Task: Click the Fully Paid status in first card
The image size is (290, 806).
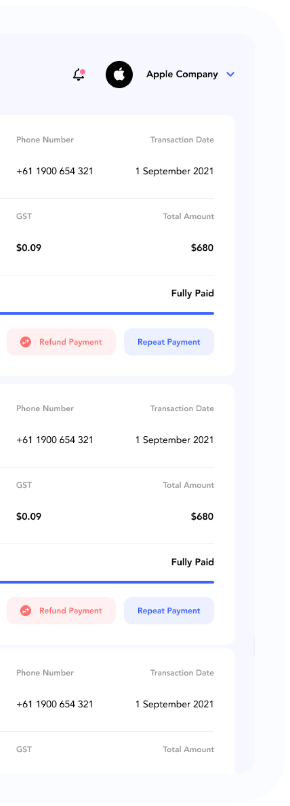Action: tap(192, 293)
